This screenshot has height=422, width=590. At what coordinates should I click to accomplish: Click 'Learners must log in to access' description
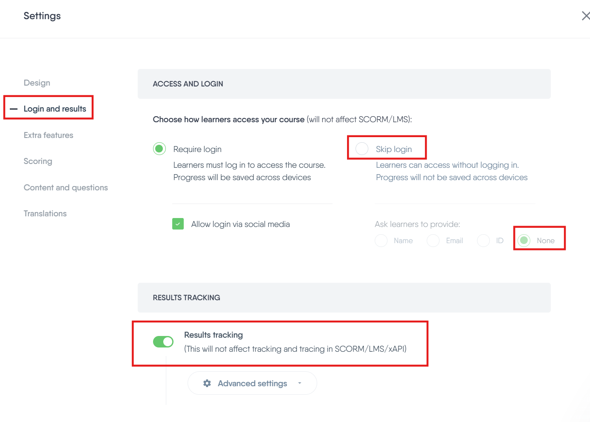[x=249, y=165]
